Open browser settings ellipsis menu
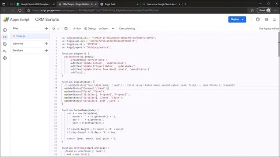 (x=276, y=10)
